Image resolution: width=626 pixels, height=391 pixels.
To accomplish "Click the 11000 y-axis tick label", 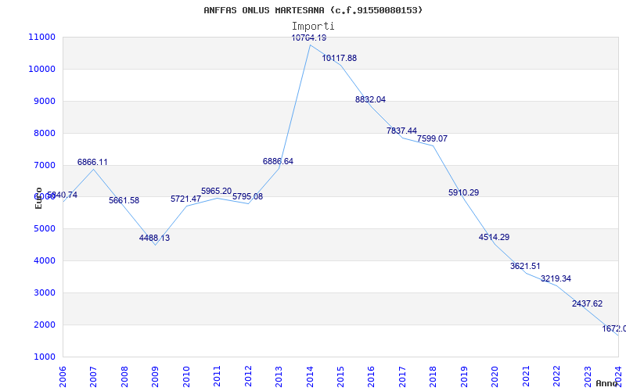I will (42, 37).
